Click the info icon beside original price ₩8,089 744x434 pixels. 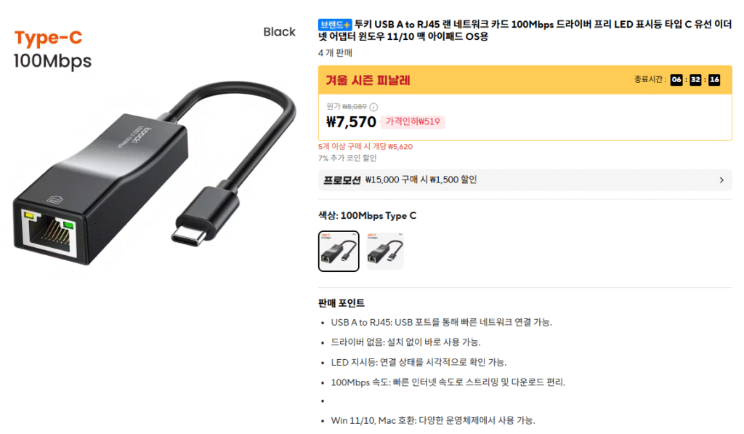373,107
